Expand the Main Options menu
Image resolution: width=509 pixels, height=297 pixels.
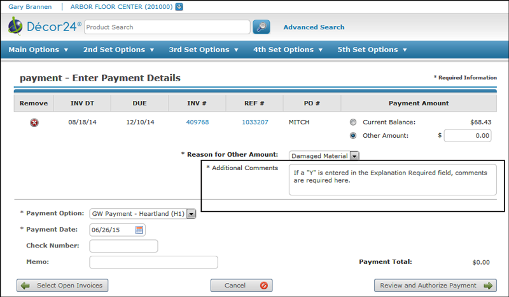point(38,49)
